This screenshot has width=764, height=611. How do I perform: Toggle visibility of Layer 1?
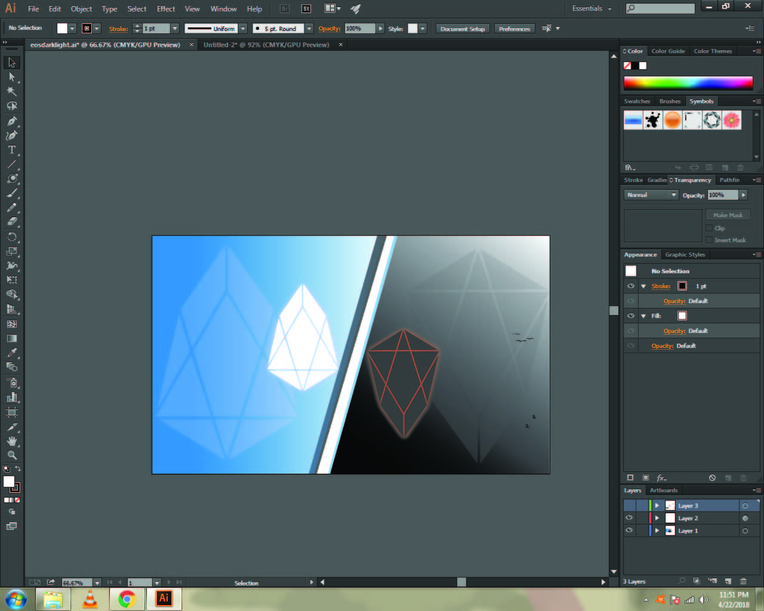tap(629, 530)
